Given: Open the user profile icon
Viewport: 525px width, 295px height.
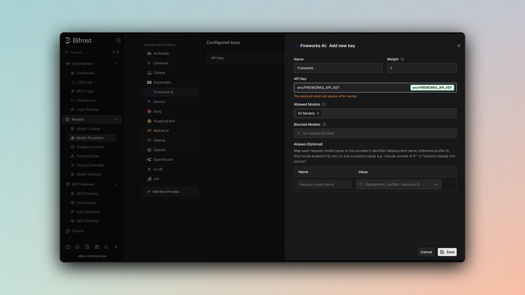Looking at the screenshot, I should pos(116,247).
